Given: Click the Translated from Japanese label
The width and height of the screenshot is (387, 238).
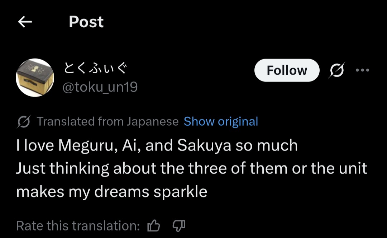Looking at the screenshot, I should (x=107, y=122).
